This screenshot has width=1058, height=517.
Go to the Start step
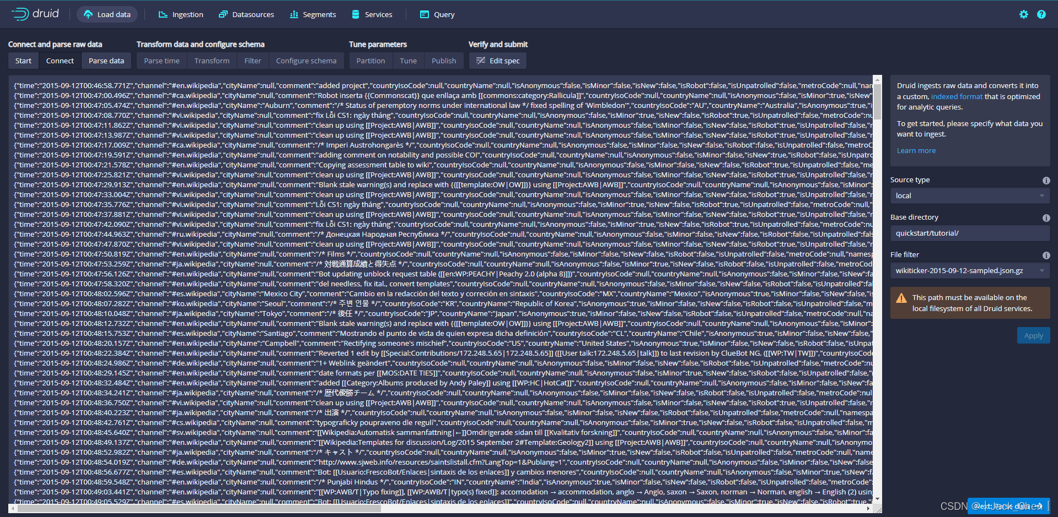pyautogui.click(x=23, y=61)
